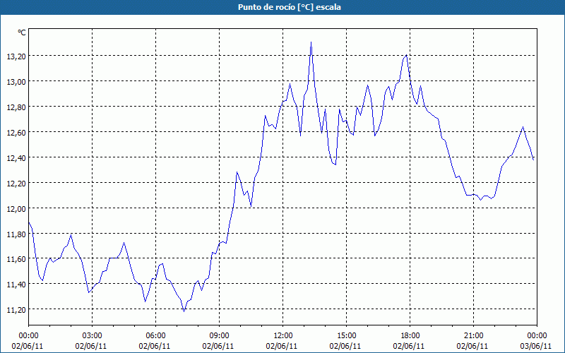Click the curve's highest peak above 13,20

point(311,42)
